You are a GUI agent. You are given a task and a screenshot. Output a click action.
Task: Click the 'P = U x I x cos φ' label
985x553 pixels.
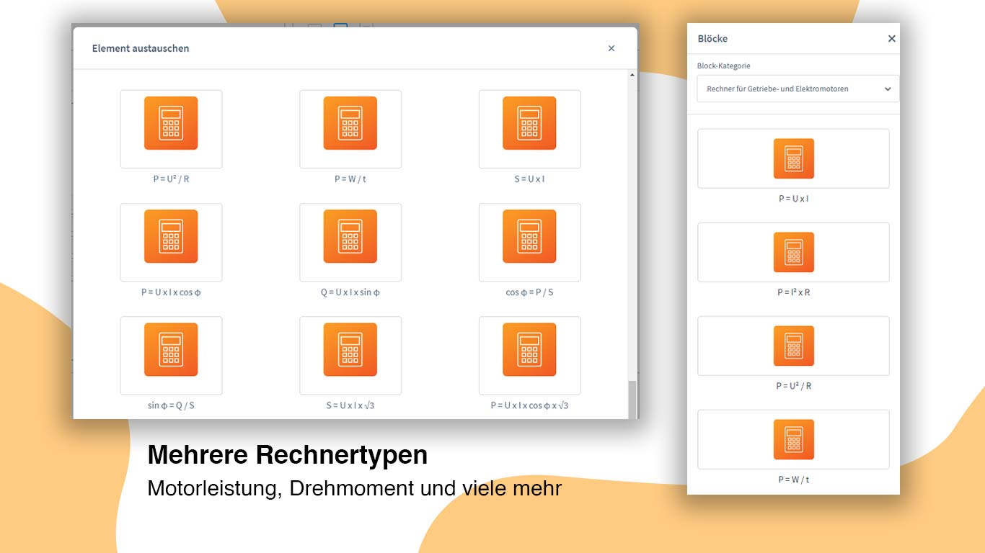click(171, 292)
